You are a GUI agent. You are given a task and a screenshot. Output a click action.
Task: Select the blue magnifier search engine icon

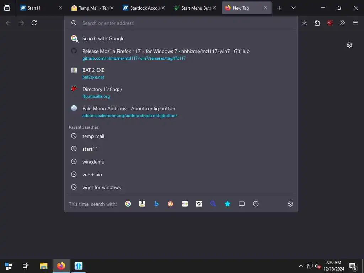(x=213, y=204)
